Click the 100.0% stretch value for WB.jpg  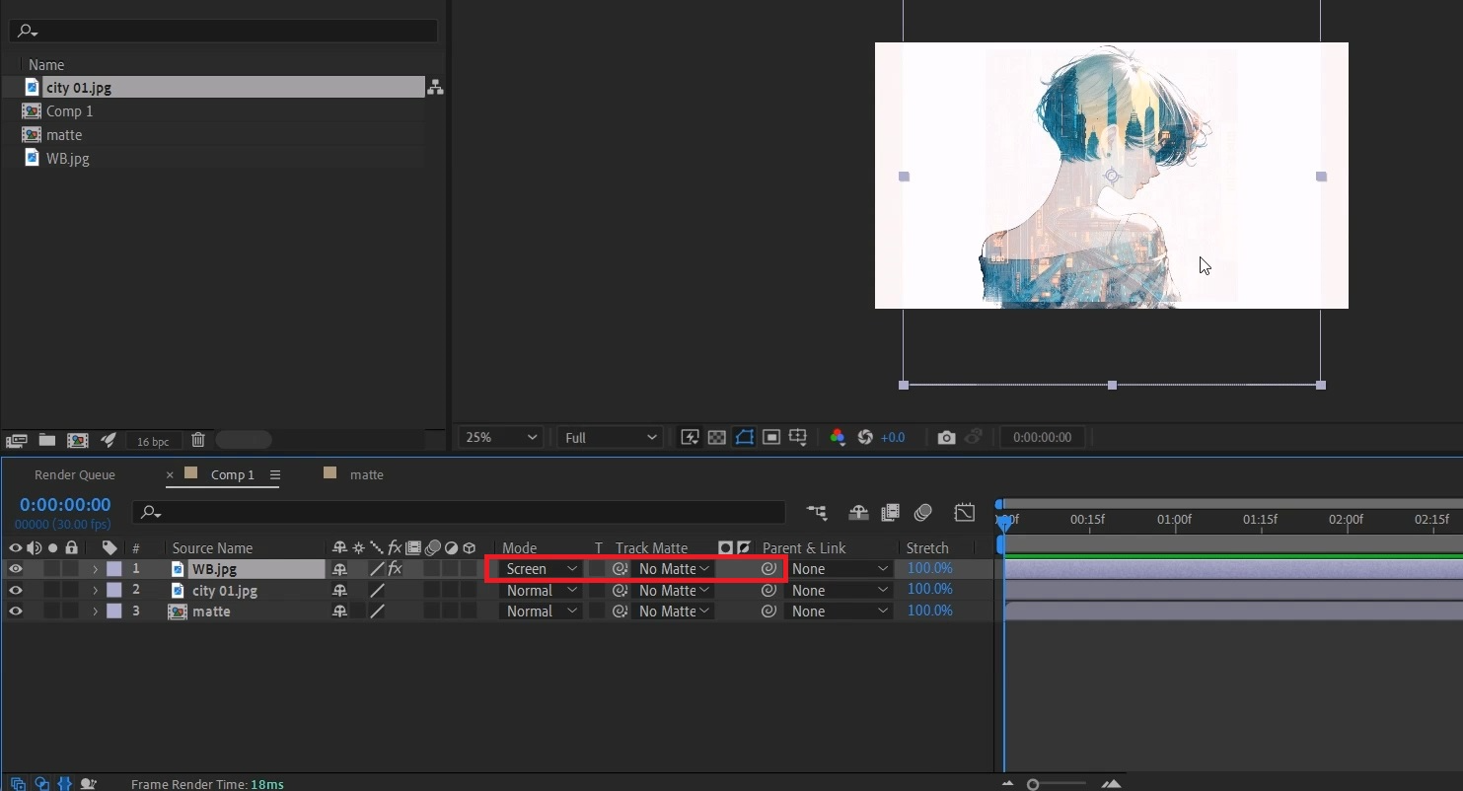pos(929,568)
